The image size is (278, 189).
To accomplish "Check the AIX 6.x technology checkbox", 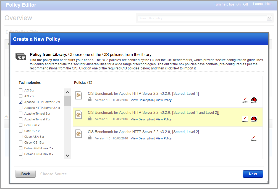I will tap(20, 90).
